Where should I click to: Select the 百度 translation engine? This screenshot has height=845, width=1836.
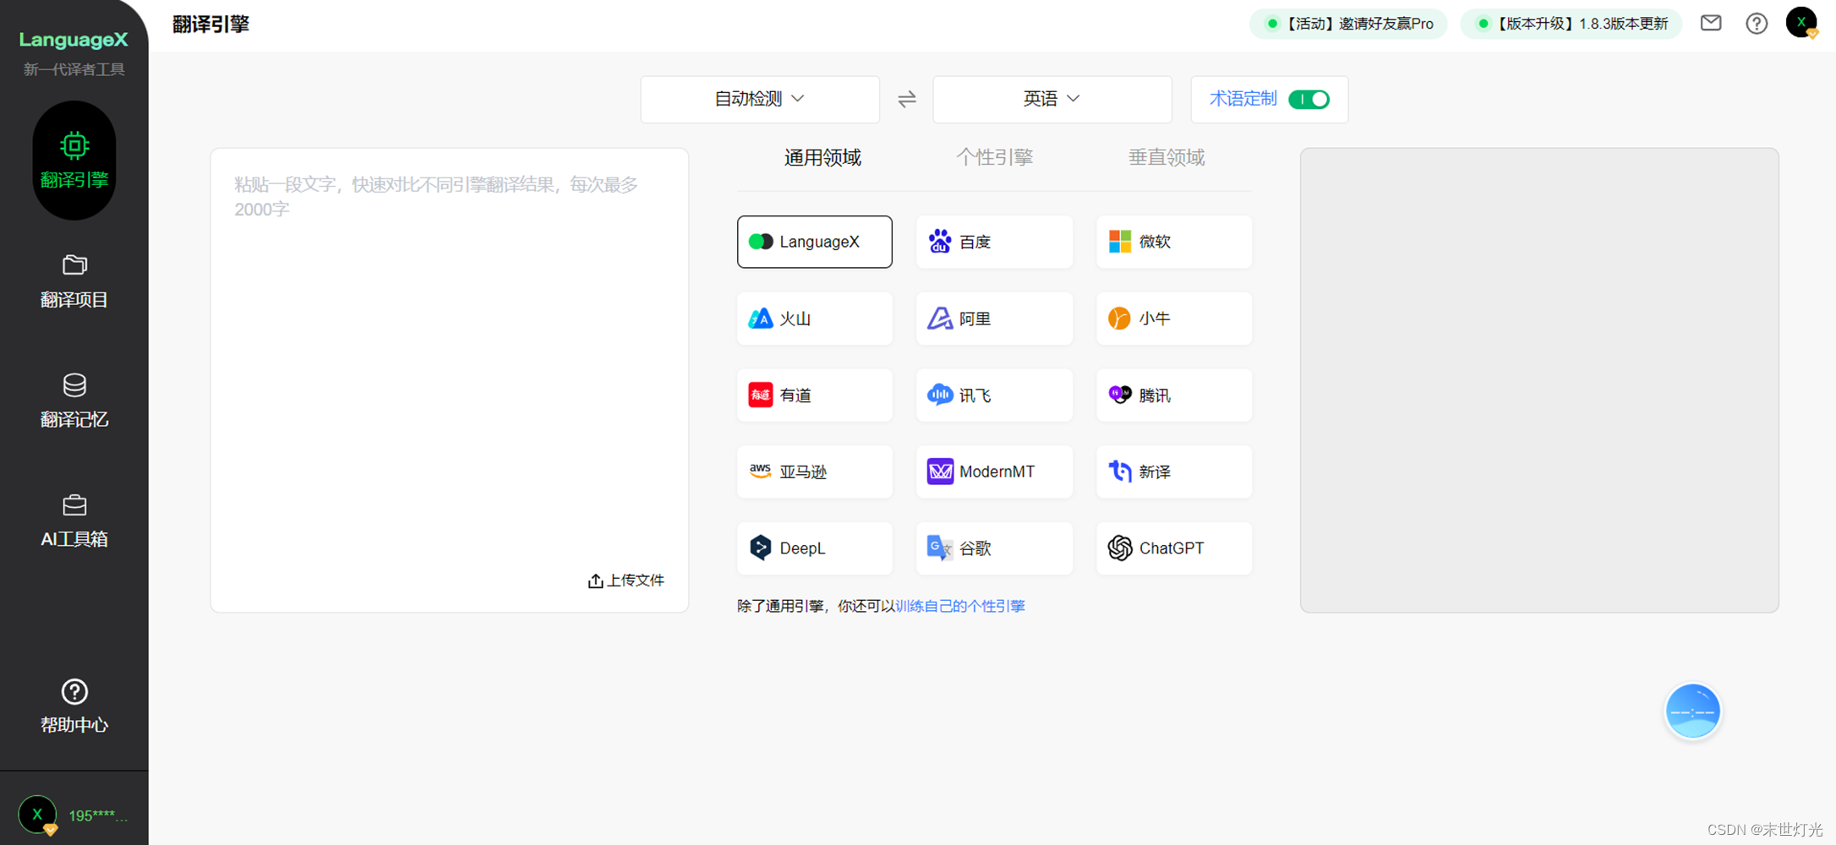tap(994, 242)
